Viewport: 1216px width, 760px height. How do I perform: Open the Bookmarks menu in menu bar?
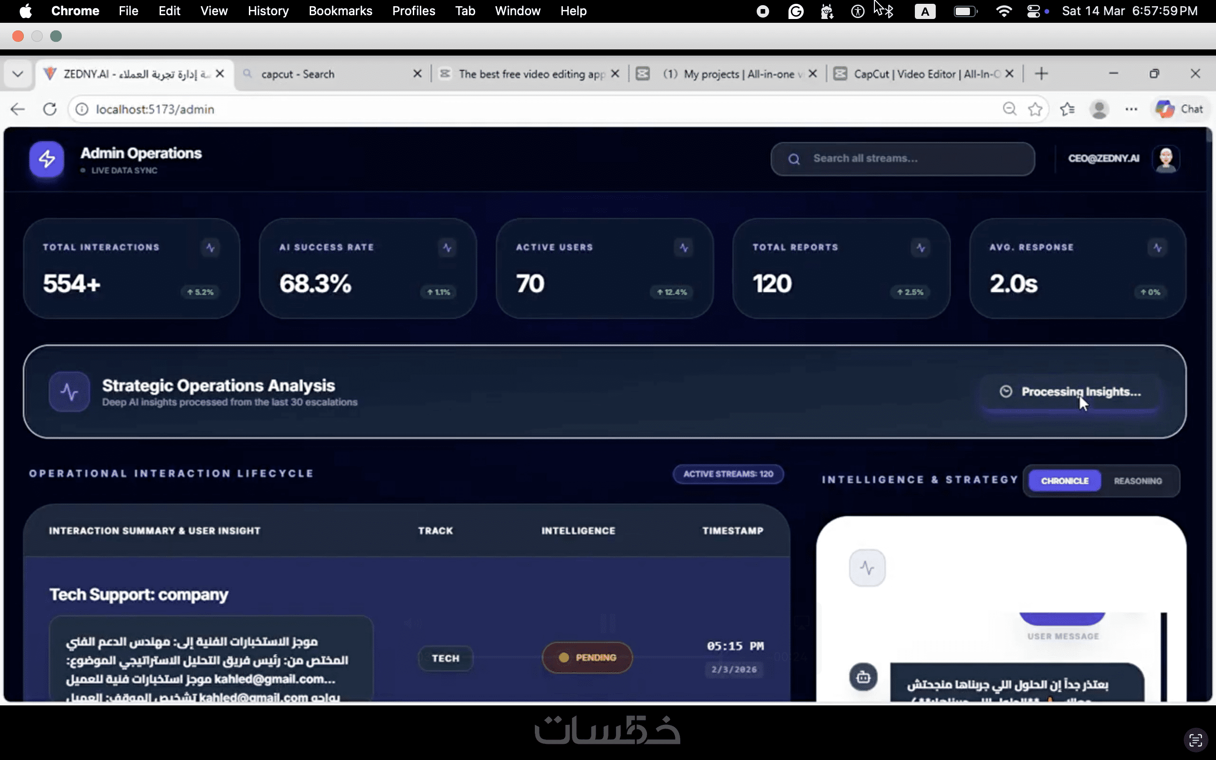pos(340,11)
